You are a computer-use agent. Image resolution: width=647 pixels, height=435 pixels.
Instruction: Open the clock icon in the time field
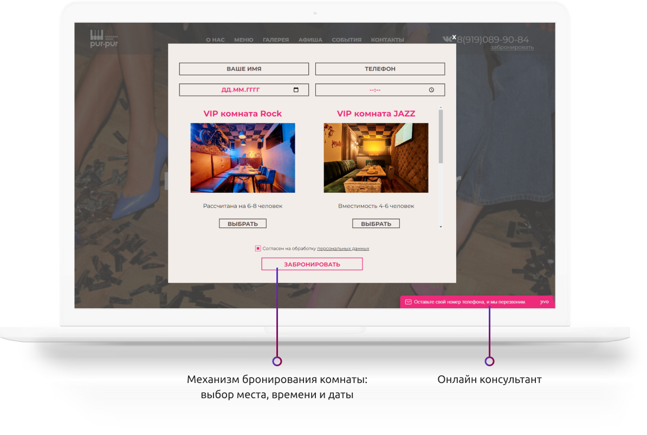(431, 90)
